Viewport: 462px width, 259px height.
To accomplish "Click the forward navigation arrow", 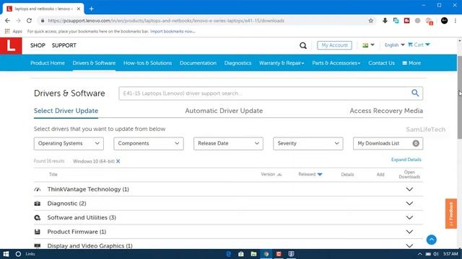I will pos(18,21).
